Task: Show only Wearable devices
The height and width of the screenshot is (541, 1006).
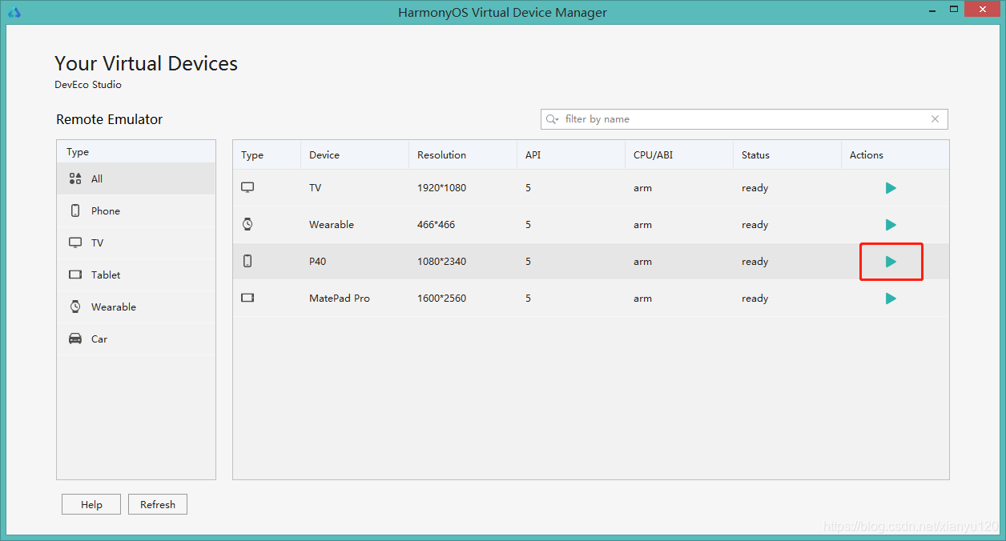Action: [136, 307]
